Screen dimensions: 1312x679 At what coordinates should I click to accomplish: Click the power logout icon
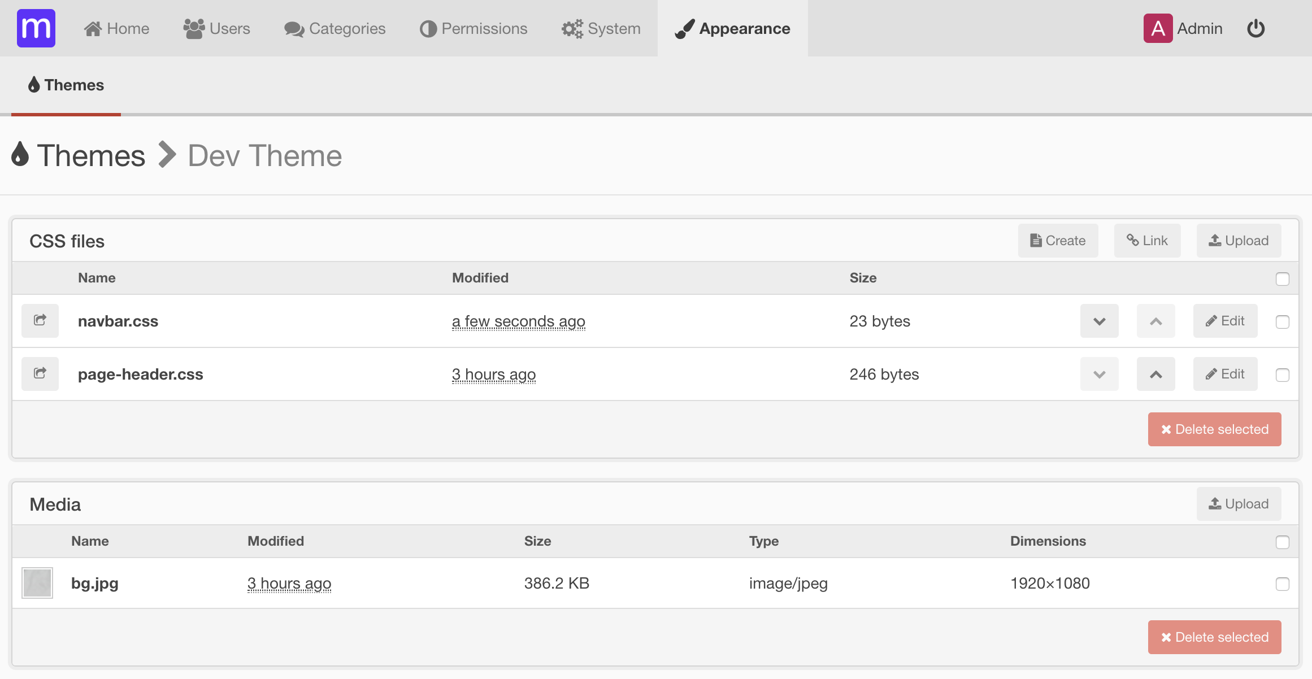(x=1255, y=28)
